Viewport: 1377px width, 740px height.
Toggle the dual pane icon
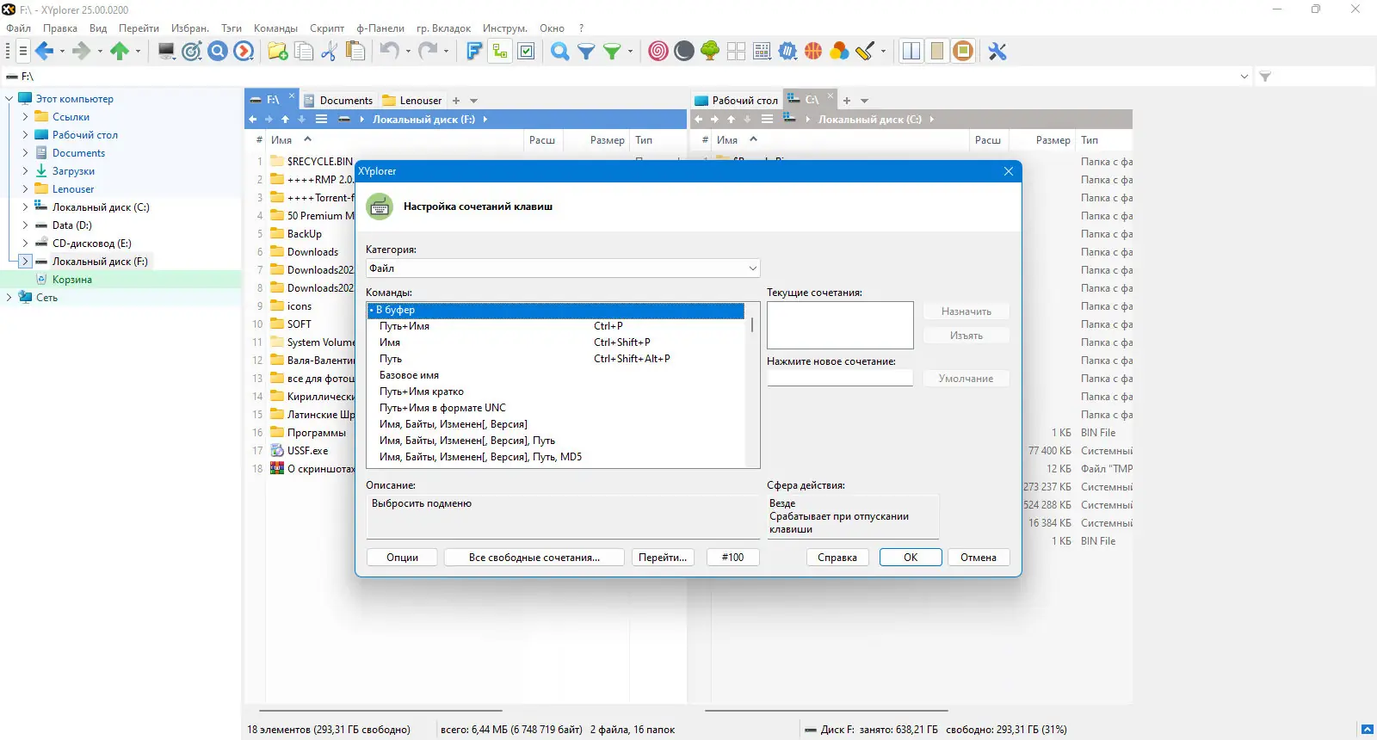pos(911,52)
